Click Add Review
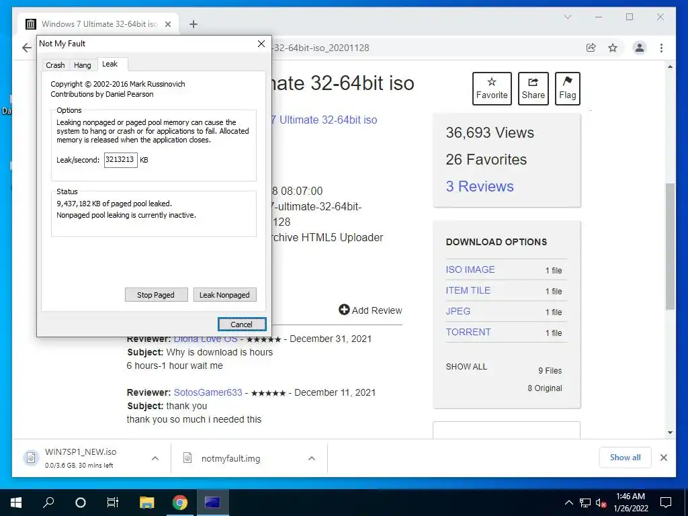 (370, 310)
